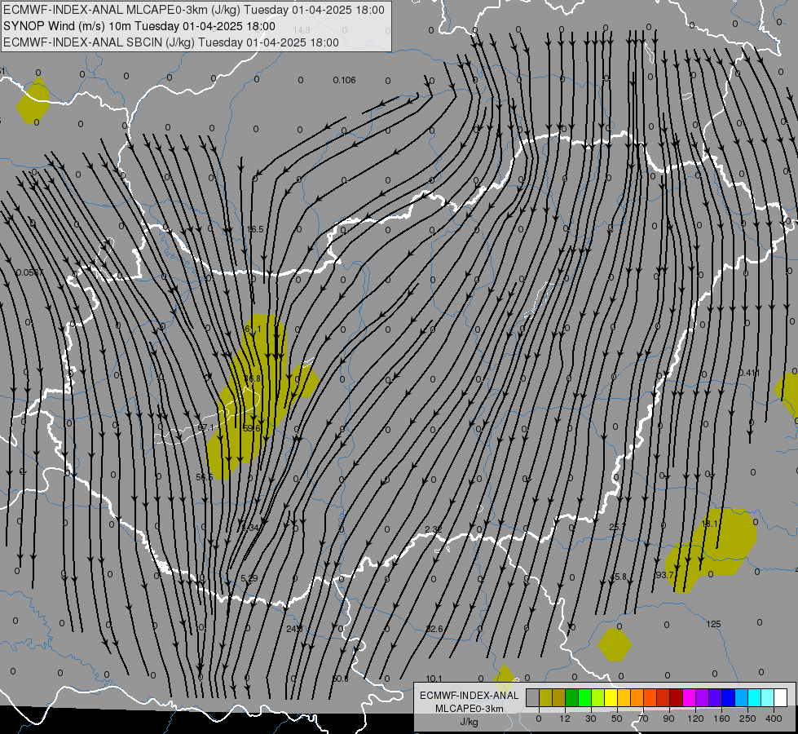The width and height of the screenshot is (798, 734).
Task: Click the map value 59.6
Action: pos(251,429)
